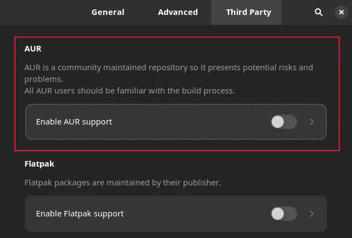
Task: Click blank space between Flatpak toggle and label
Action: tap(200, 214)
